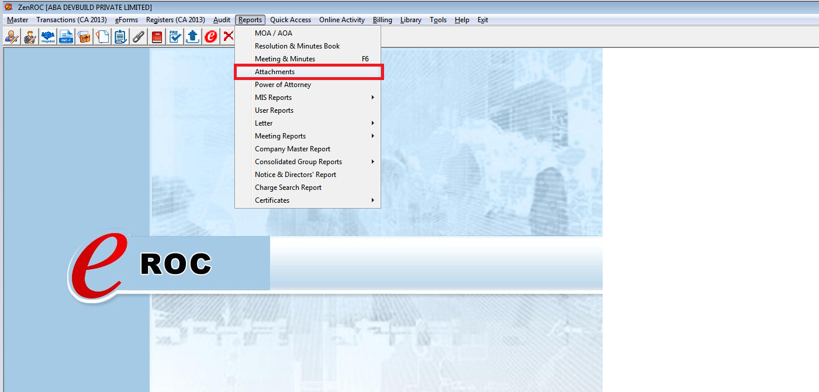Open the Master menu
Screen dimensions: 819x392
point(18,20)
